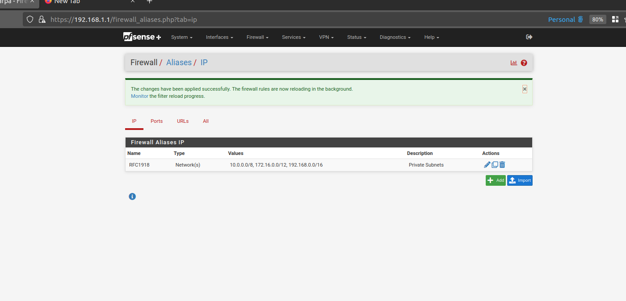Screen dimensions: 626x301
Task: Click the pfSense+ logo
Action: pyautogui.click(x=142, y=37)
